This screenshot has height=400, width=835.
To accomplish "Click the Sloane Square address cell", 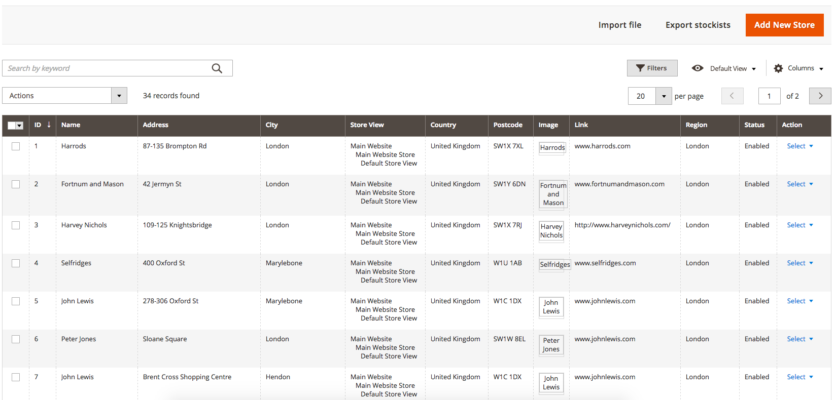I will coord(165,339).
